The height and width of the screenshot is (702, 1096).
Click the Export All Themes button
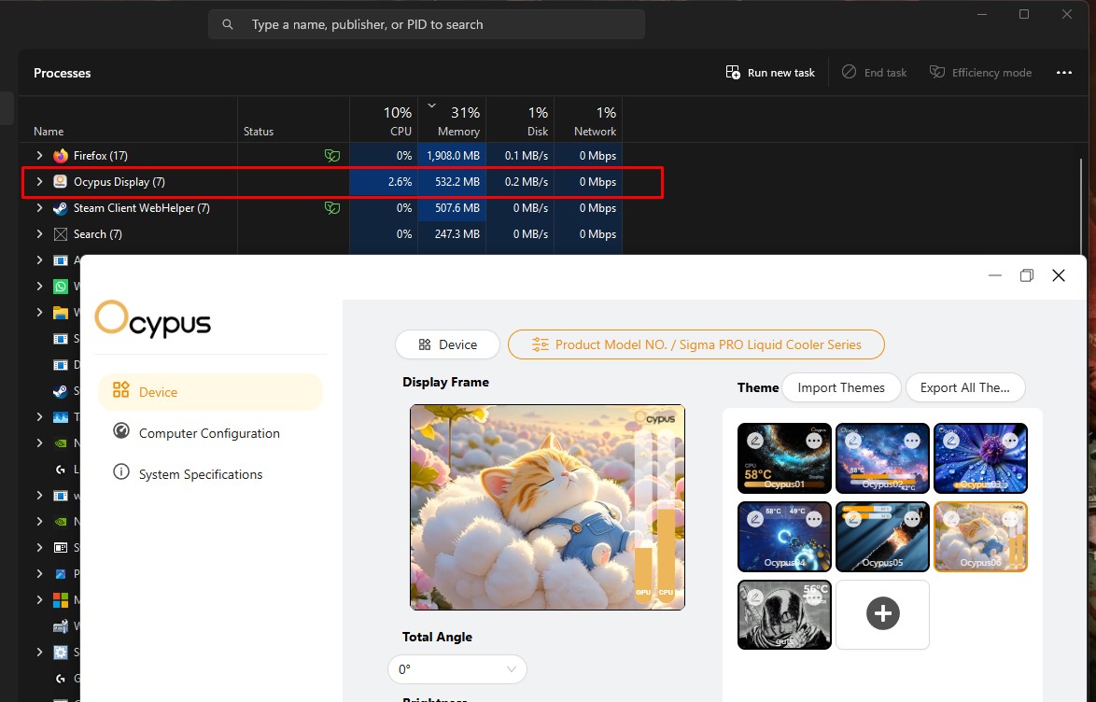[965, 387]
